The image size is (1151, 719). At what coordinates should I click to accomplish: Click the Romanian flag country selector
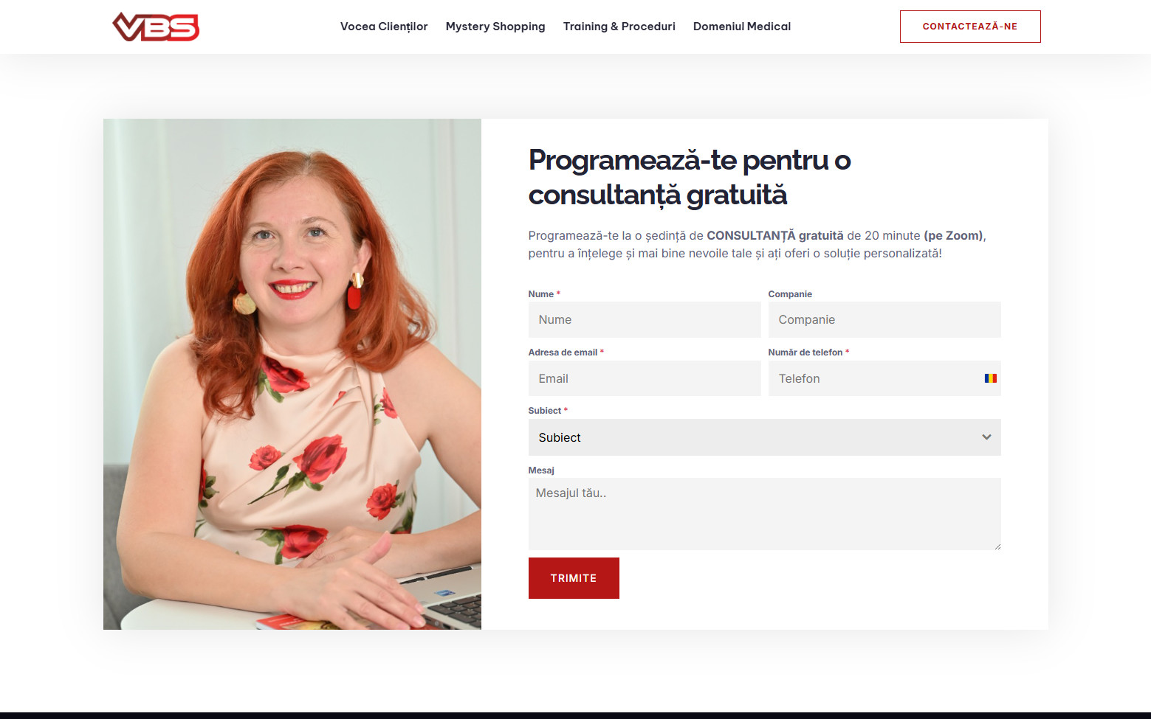point(990,378)
